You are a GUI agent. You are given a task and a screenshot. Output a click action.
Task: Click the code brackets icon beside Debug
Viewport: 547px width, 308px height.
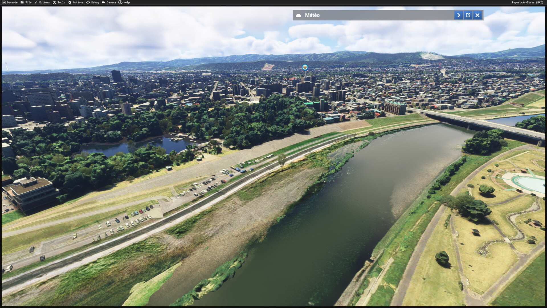click(x=88, y=2)
